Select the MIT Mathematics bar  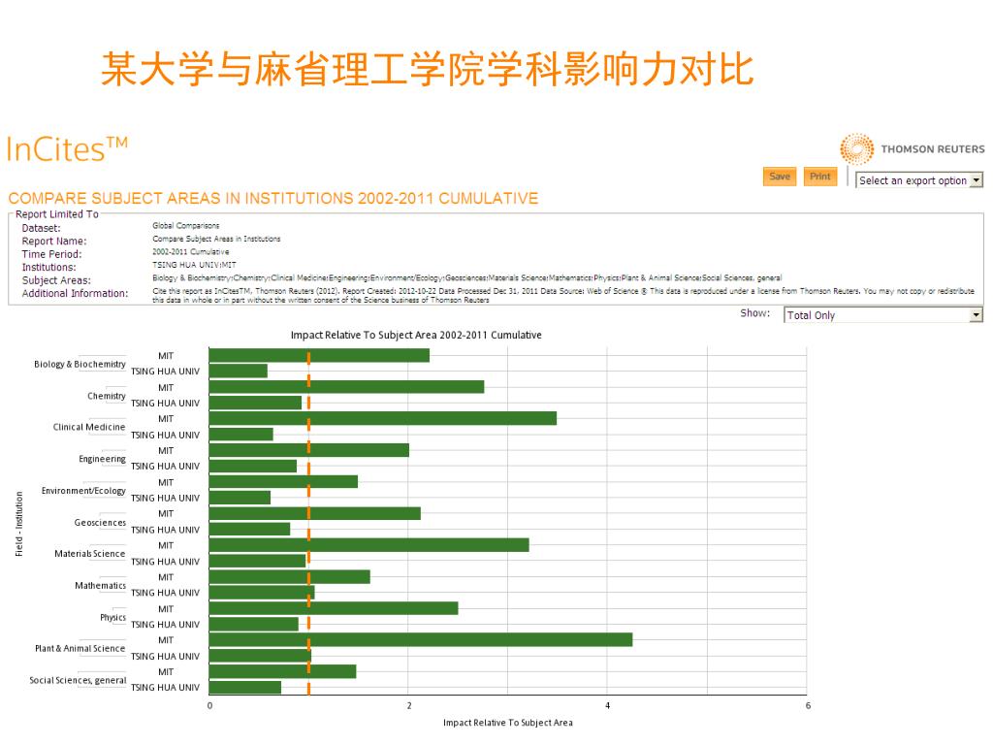click(289, 576)
